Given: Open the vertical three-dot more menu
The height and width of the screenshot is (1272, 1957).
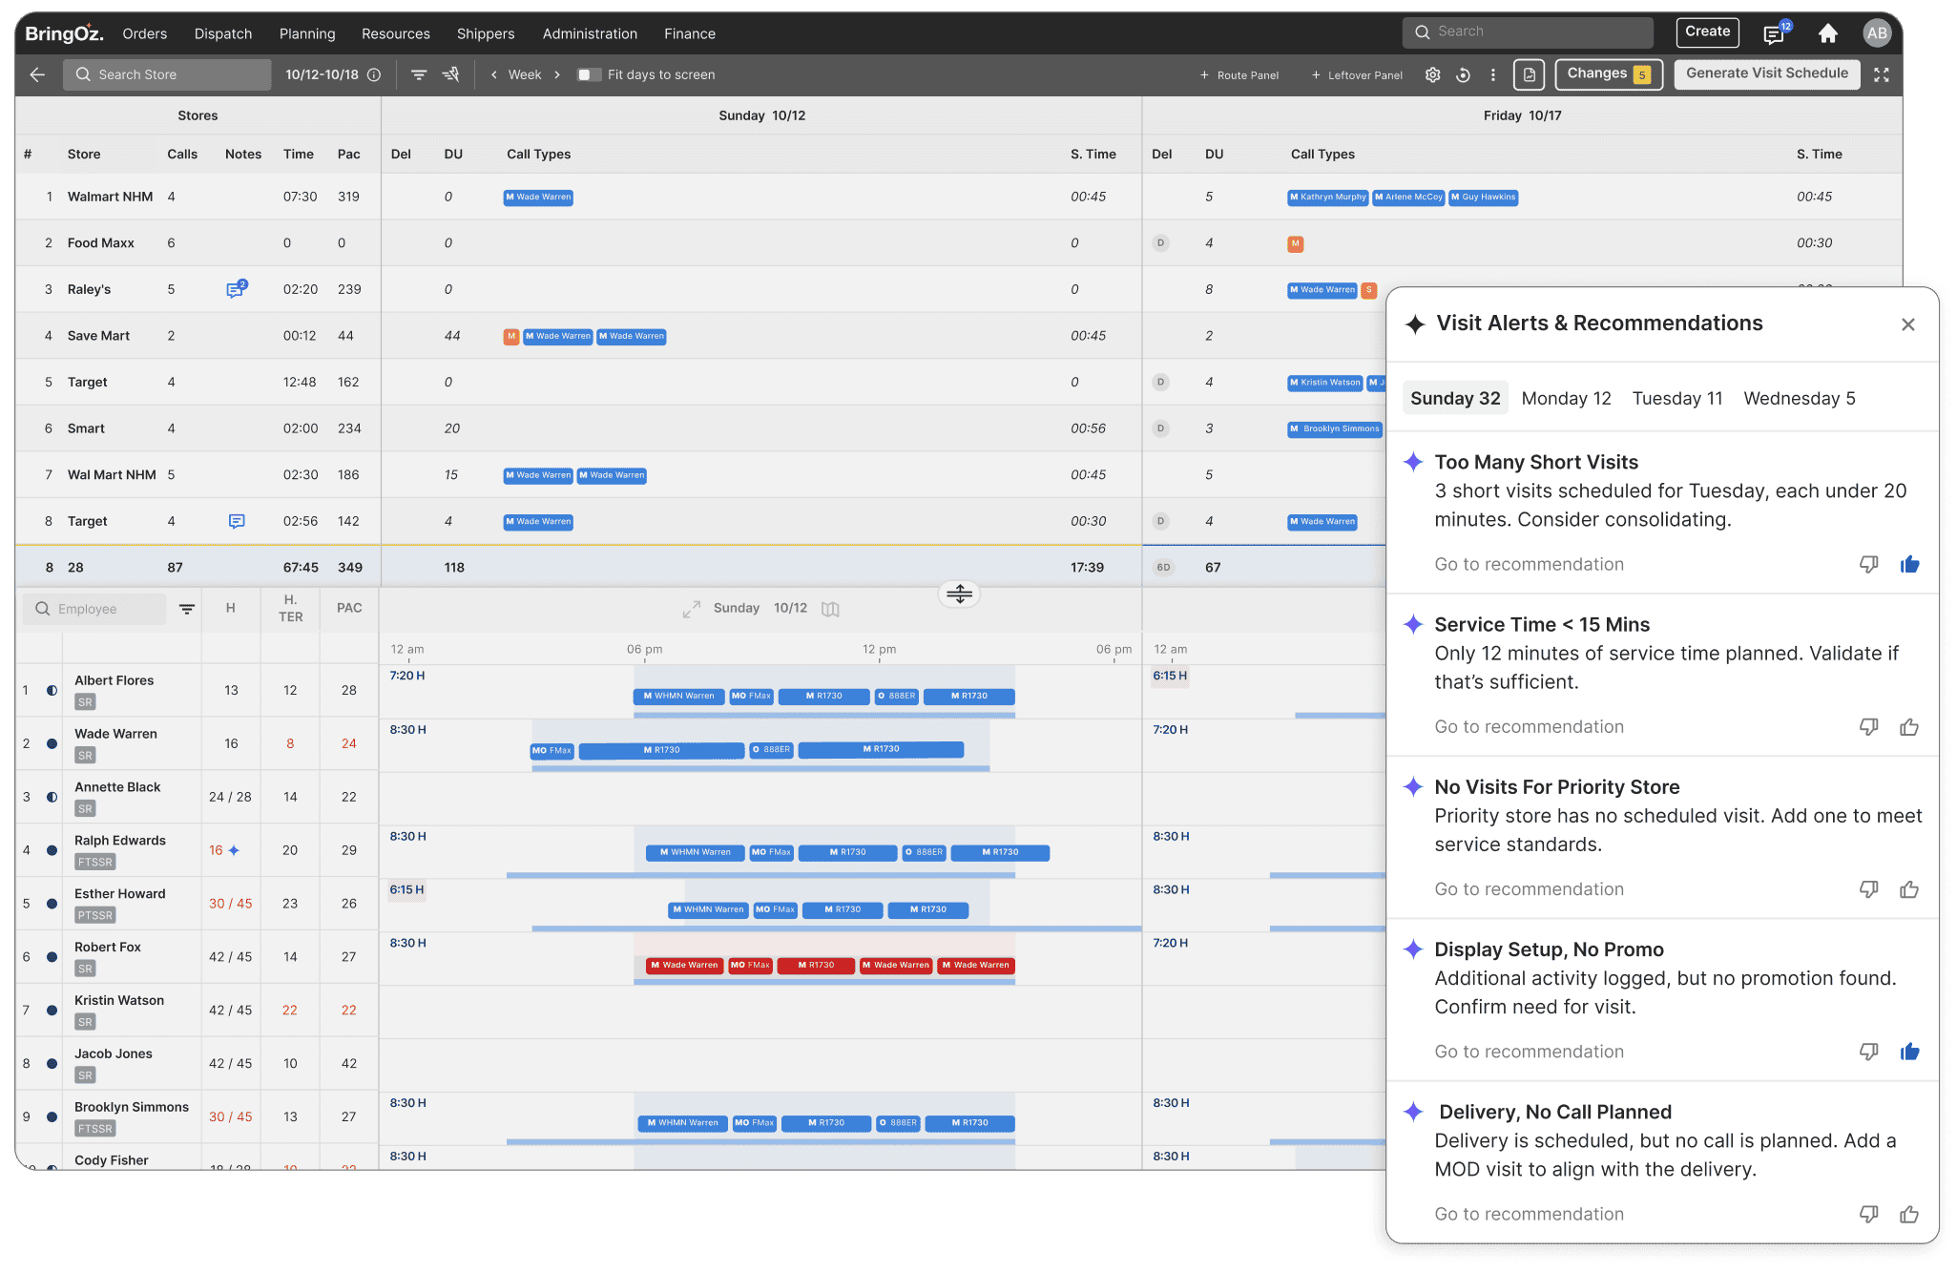Looking at the screenshot, I should pyautogui.click(x=1492, y=74).
